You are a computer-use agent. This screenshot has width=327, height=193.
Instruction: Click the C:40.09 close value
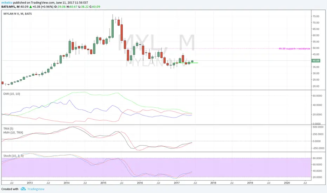pos(95,7)
